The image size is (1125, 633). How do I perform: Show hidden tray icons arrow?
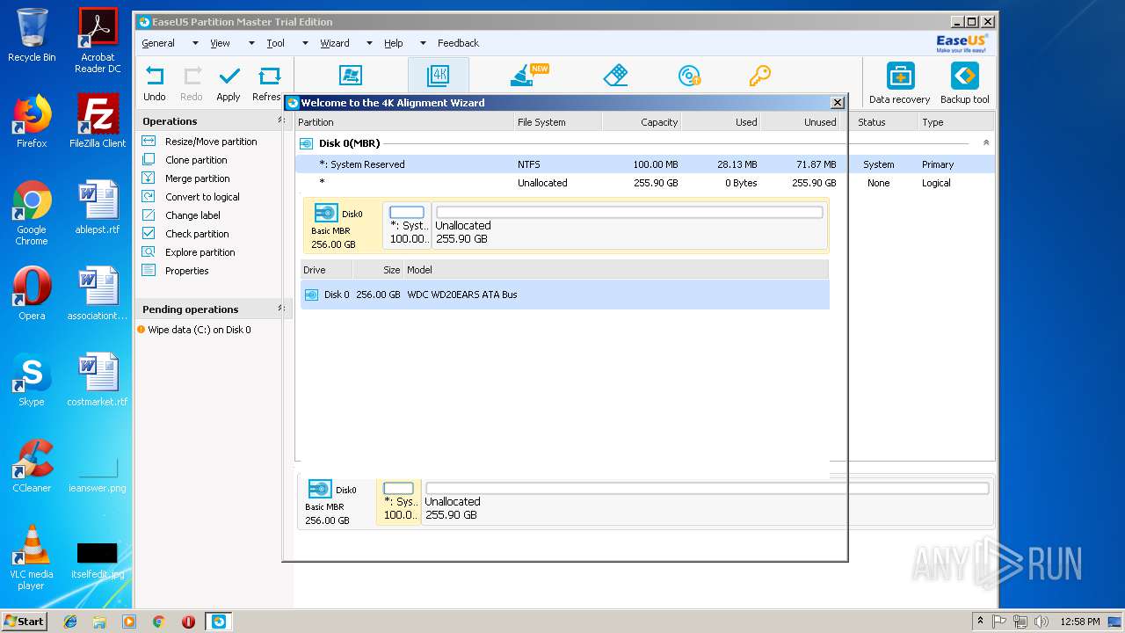980,621
